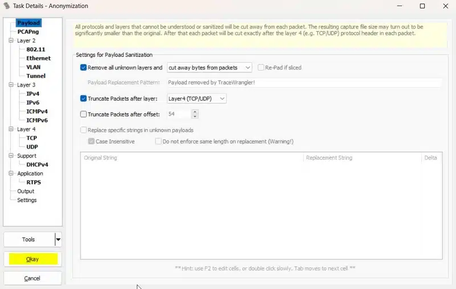Increase the offset with up spinner
The image size is (456, 289).
coord(195,112)
